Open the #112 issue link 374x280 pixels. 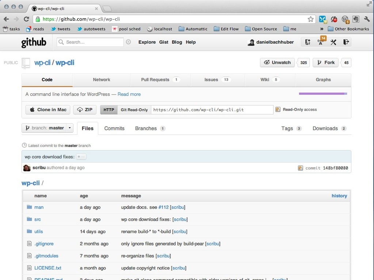click(163, 207)
